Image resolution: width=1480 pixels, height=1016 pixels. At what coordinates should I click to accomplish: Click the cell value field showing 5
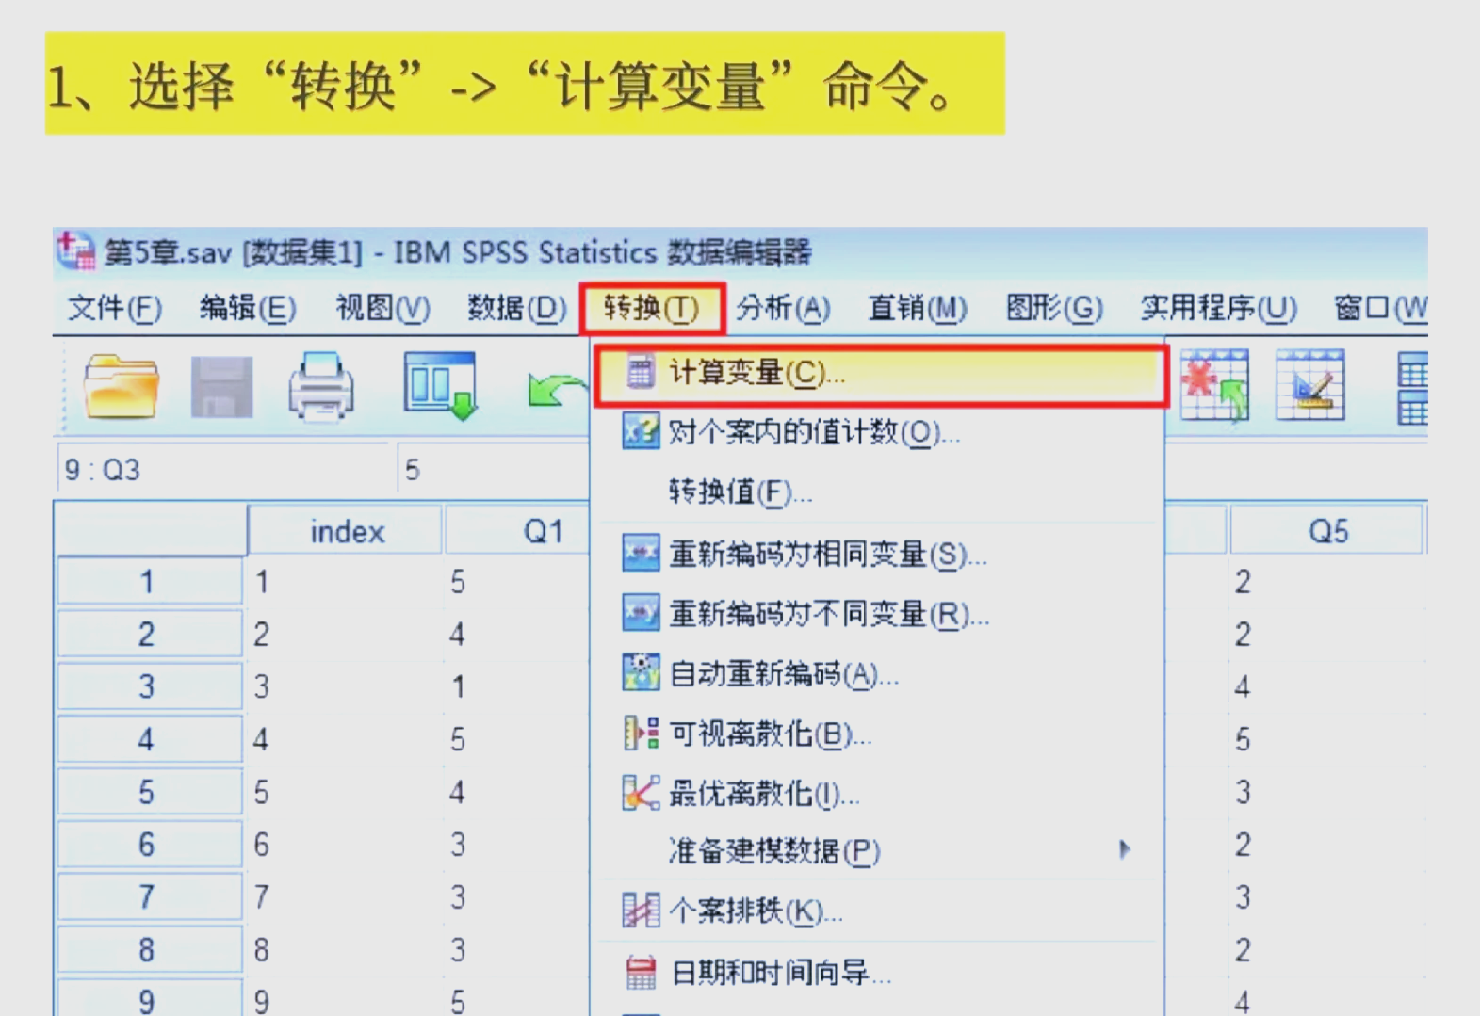point(494,469)
